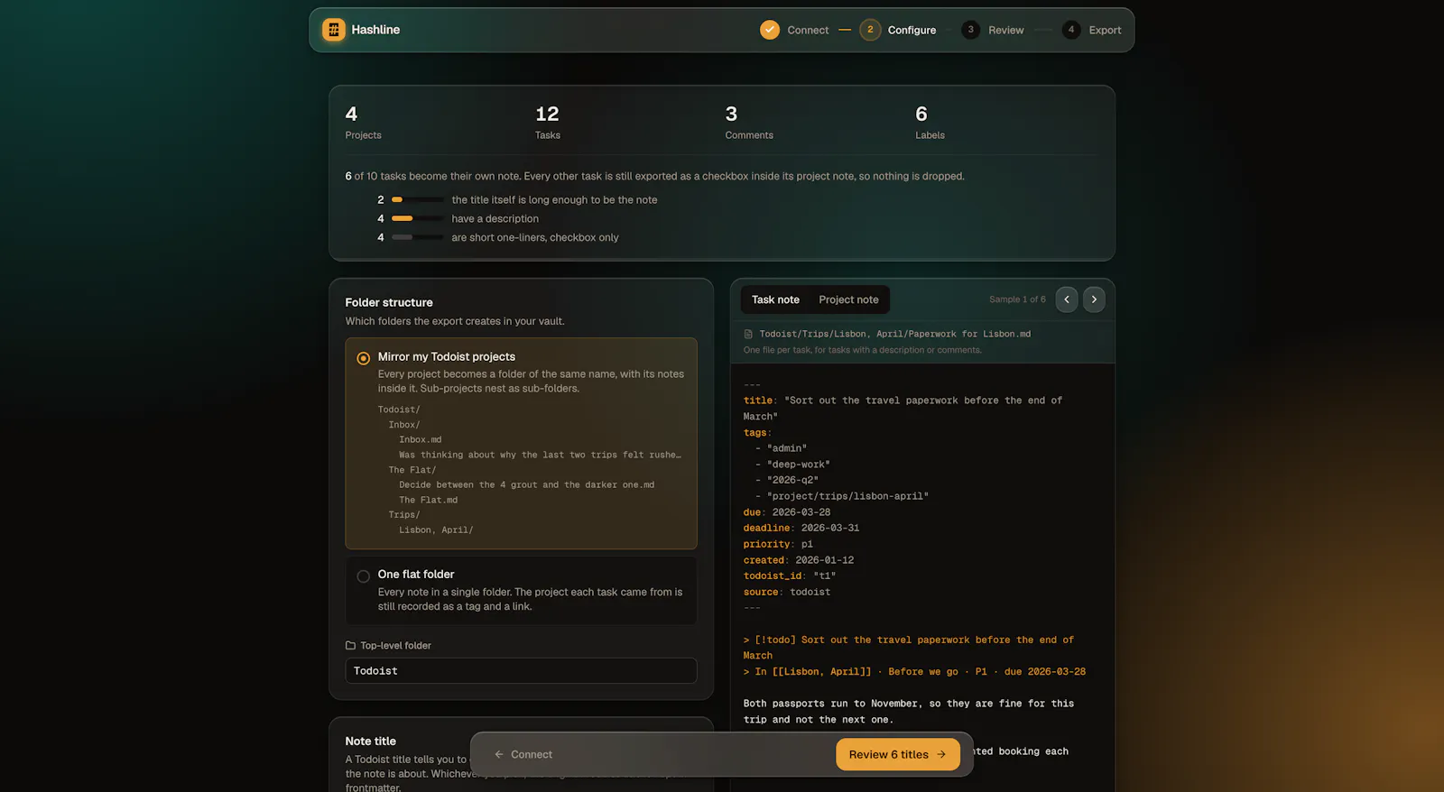Choose the One flat folder radio option
The height and width of the screenshot is (792, 1444).
click(x=364, y=576)
